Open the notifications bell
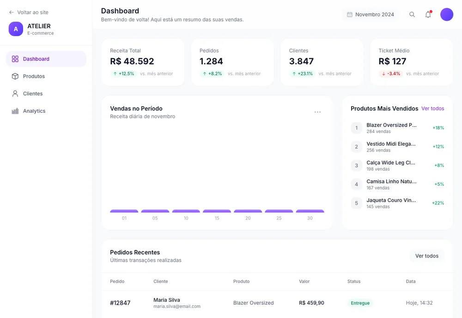462x318 pixels. pyautogui.click(x=428, y=14)
